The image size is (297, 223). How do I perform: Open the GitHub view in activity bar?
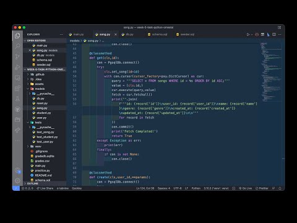click(17, 109)
